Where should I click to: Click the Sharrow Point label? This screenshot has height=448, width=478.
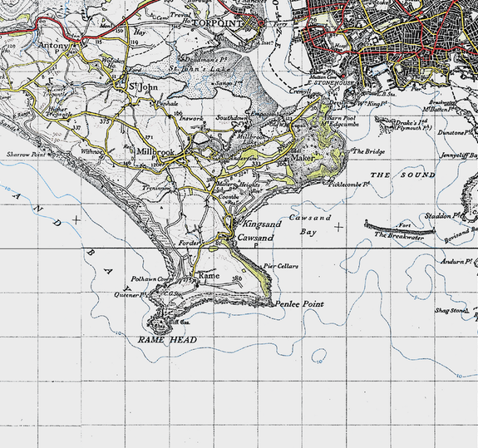[26, 155]
